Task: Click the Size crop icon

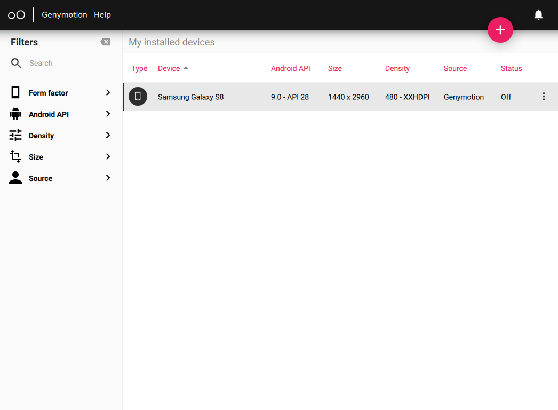Action: click(15, 156)
